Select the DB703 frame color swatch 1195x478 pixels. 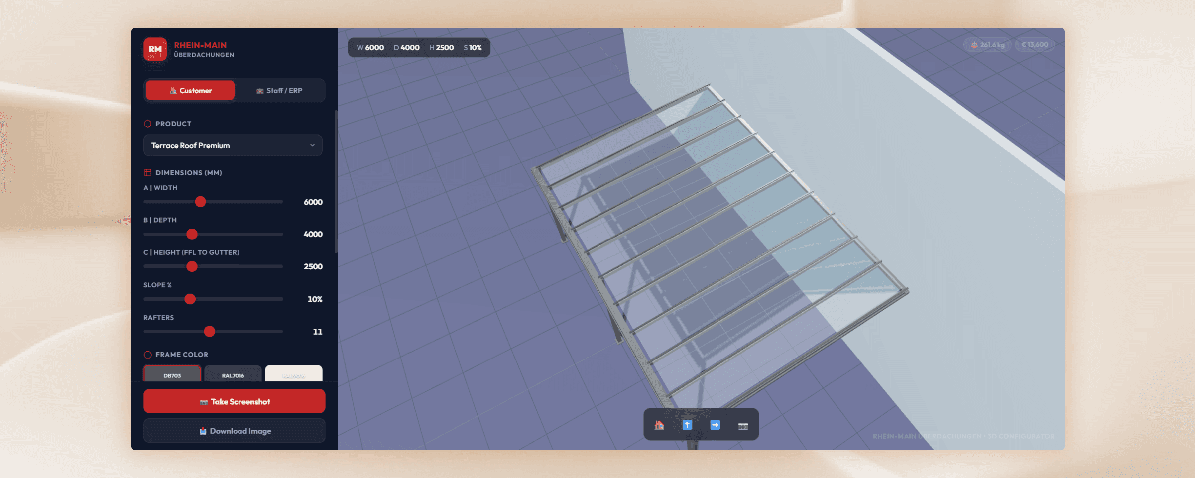click(172, 373)
